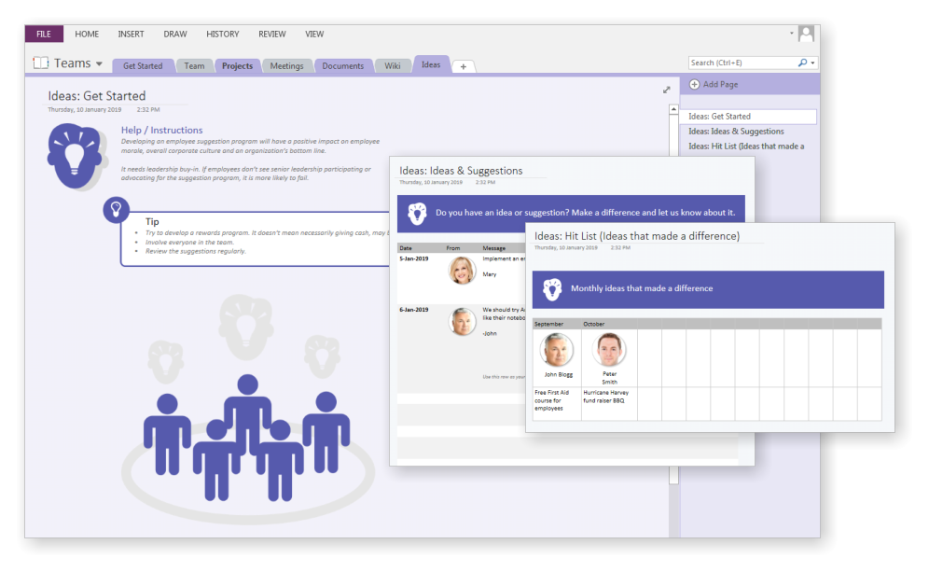The image size is (929, 572).
Task: Click the 5-Jan-2019 date cell
Action: (413, 258)
